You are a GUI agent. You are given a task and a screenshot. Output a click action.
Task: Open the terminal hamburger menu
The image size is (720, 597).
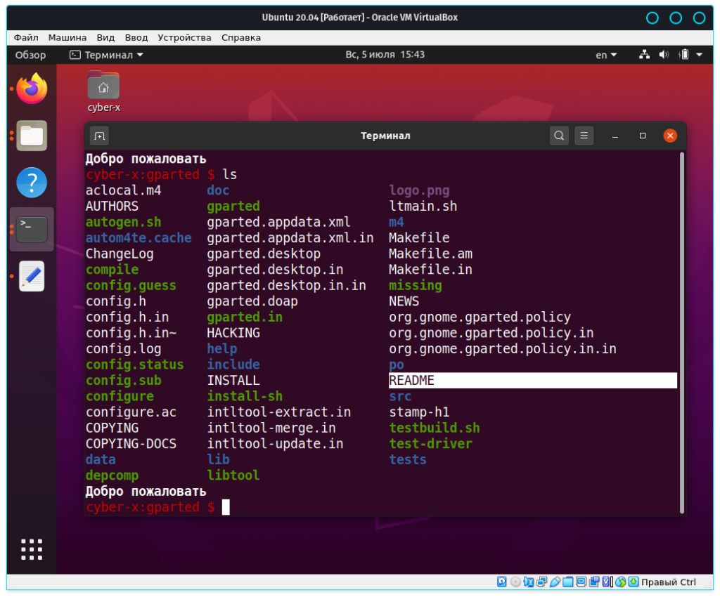click(x=584, y=136)
